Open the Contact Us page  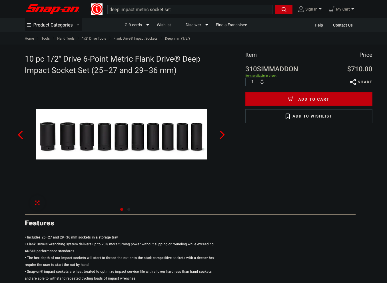tap(343, 25)
